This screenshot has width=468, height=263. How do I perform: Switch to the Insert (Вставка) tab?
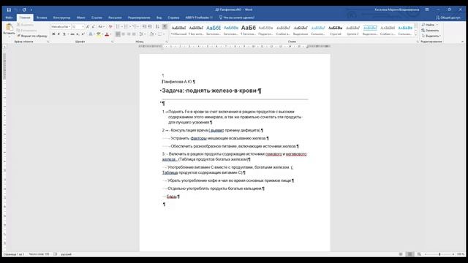pyautogui.click(x=42, y=18)
